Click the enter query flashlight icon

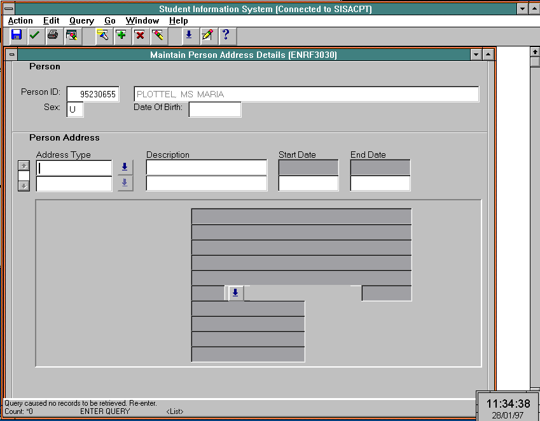click(x=103, y=36)
